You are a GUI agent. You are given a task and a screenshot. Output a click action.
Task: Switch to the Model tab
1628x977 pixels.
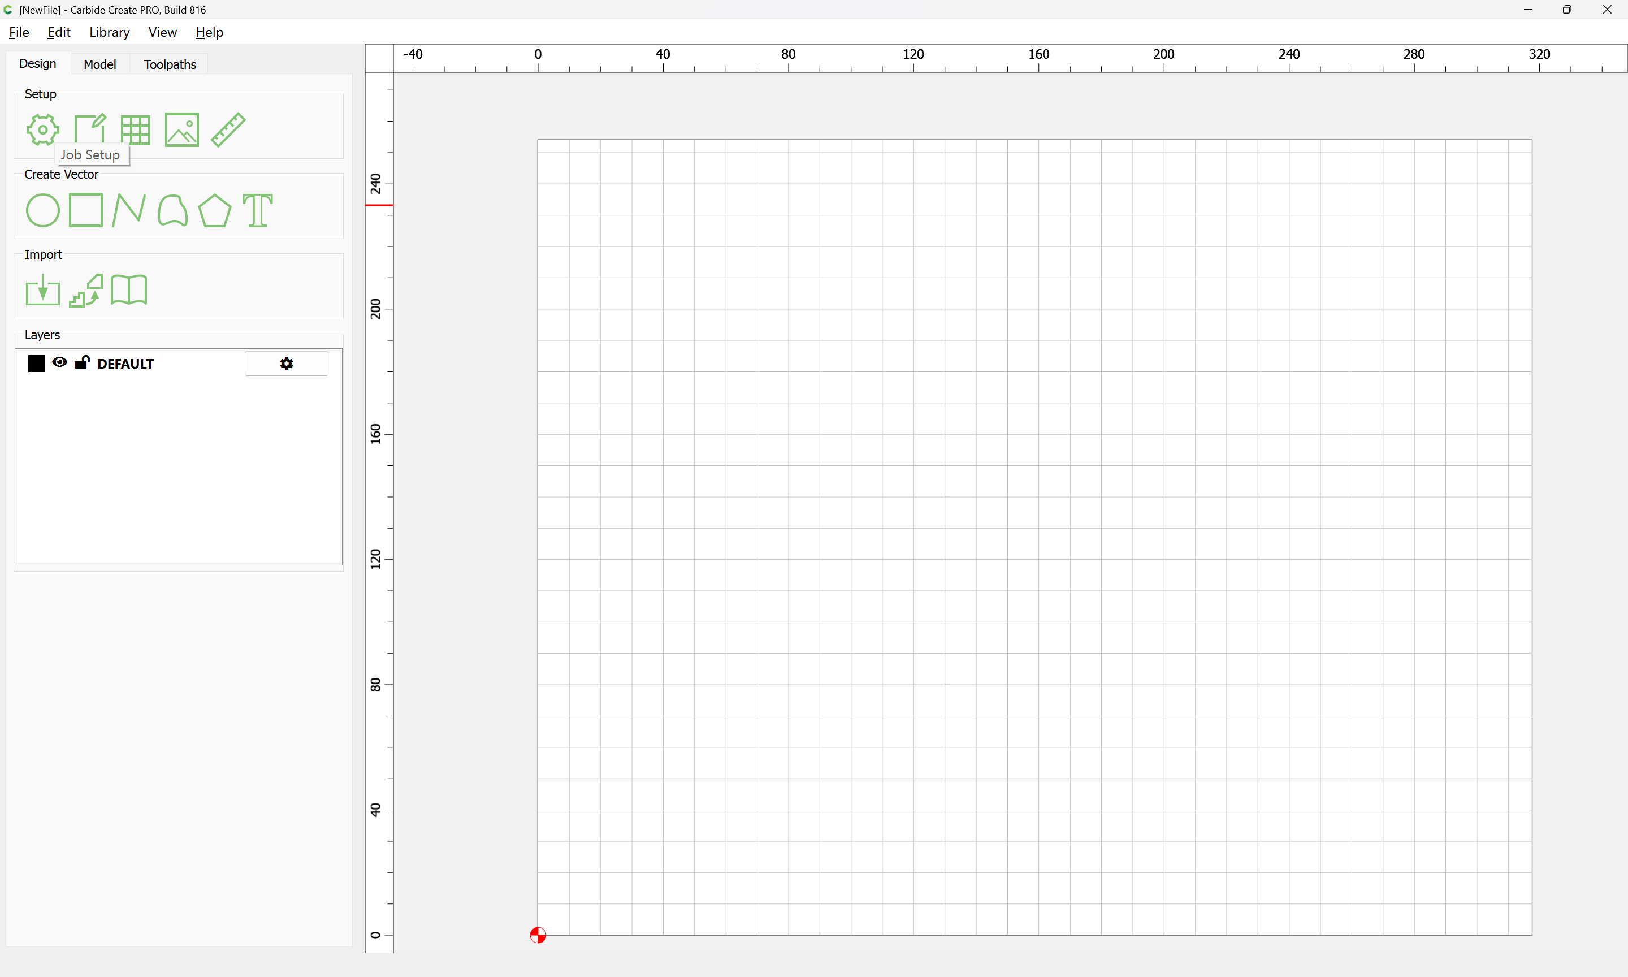(100, 64)
